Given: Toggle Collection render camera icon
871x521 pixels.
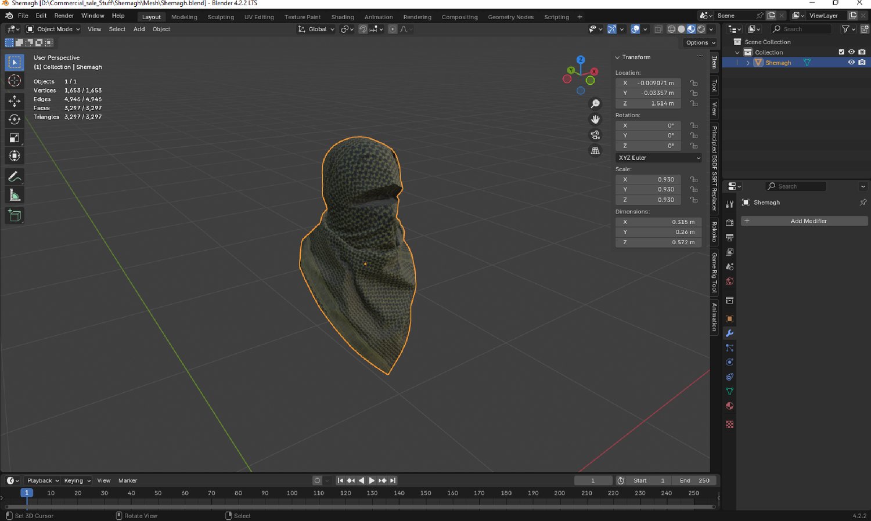Looking at the screenshot, I should tap(862, 52).
